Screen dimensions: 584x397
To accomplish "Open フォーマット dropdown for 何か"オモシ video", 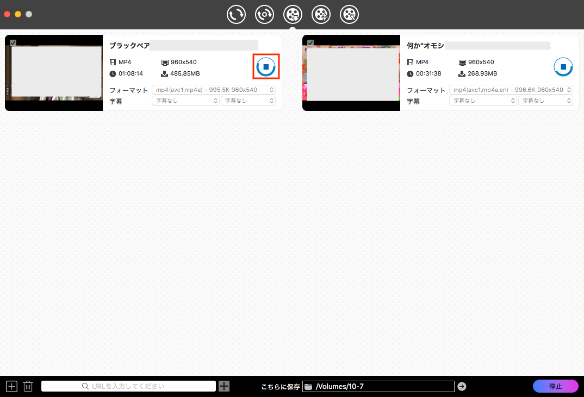I will 511,90.
